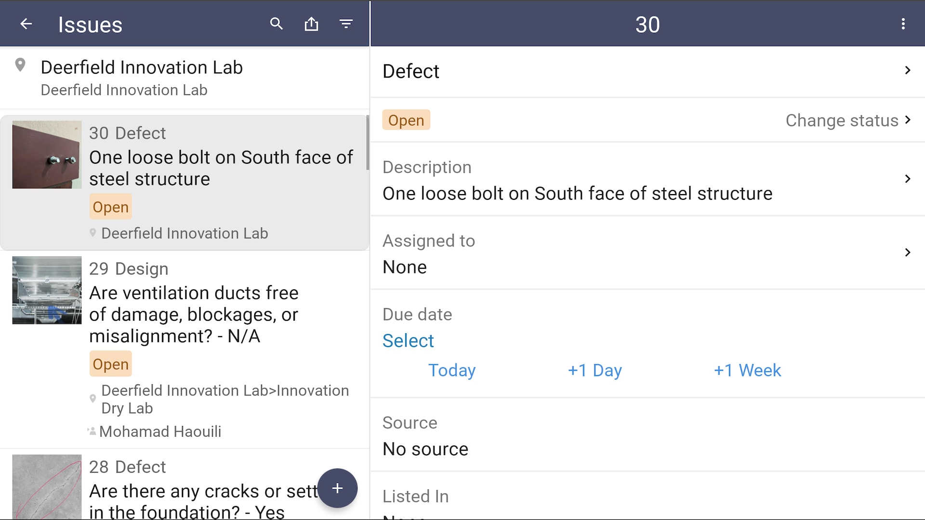Choose the +1 Week due date shortcut
Screen dimensions: 925x520
click(x=747, y=370)
